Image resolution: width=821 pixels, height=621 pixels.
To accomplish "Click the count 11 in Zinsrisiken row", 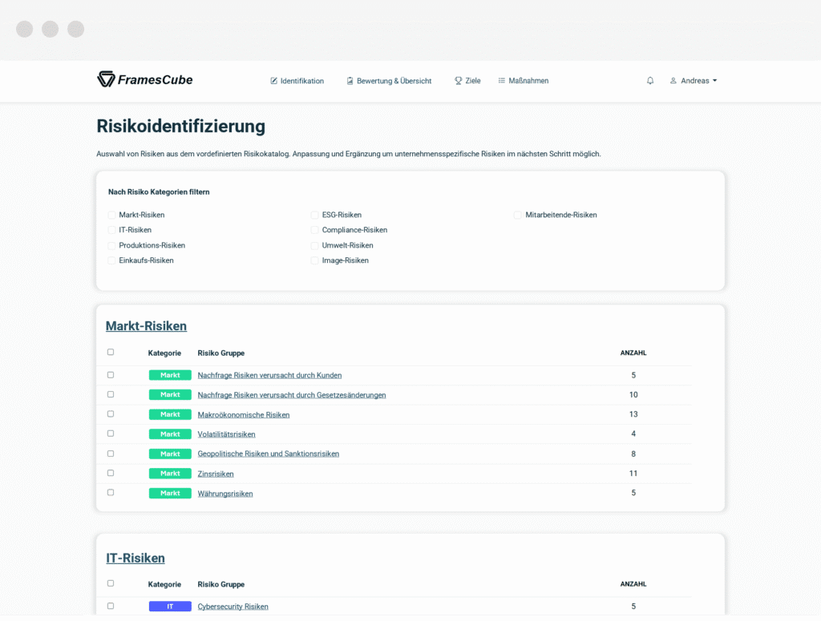I will (x=633, y=474).
